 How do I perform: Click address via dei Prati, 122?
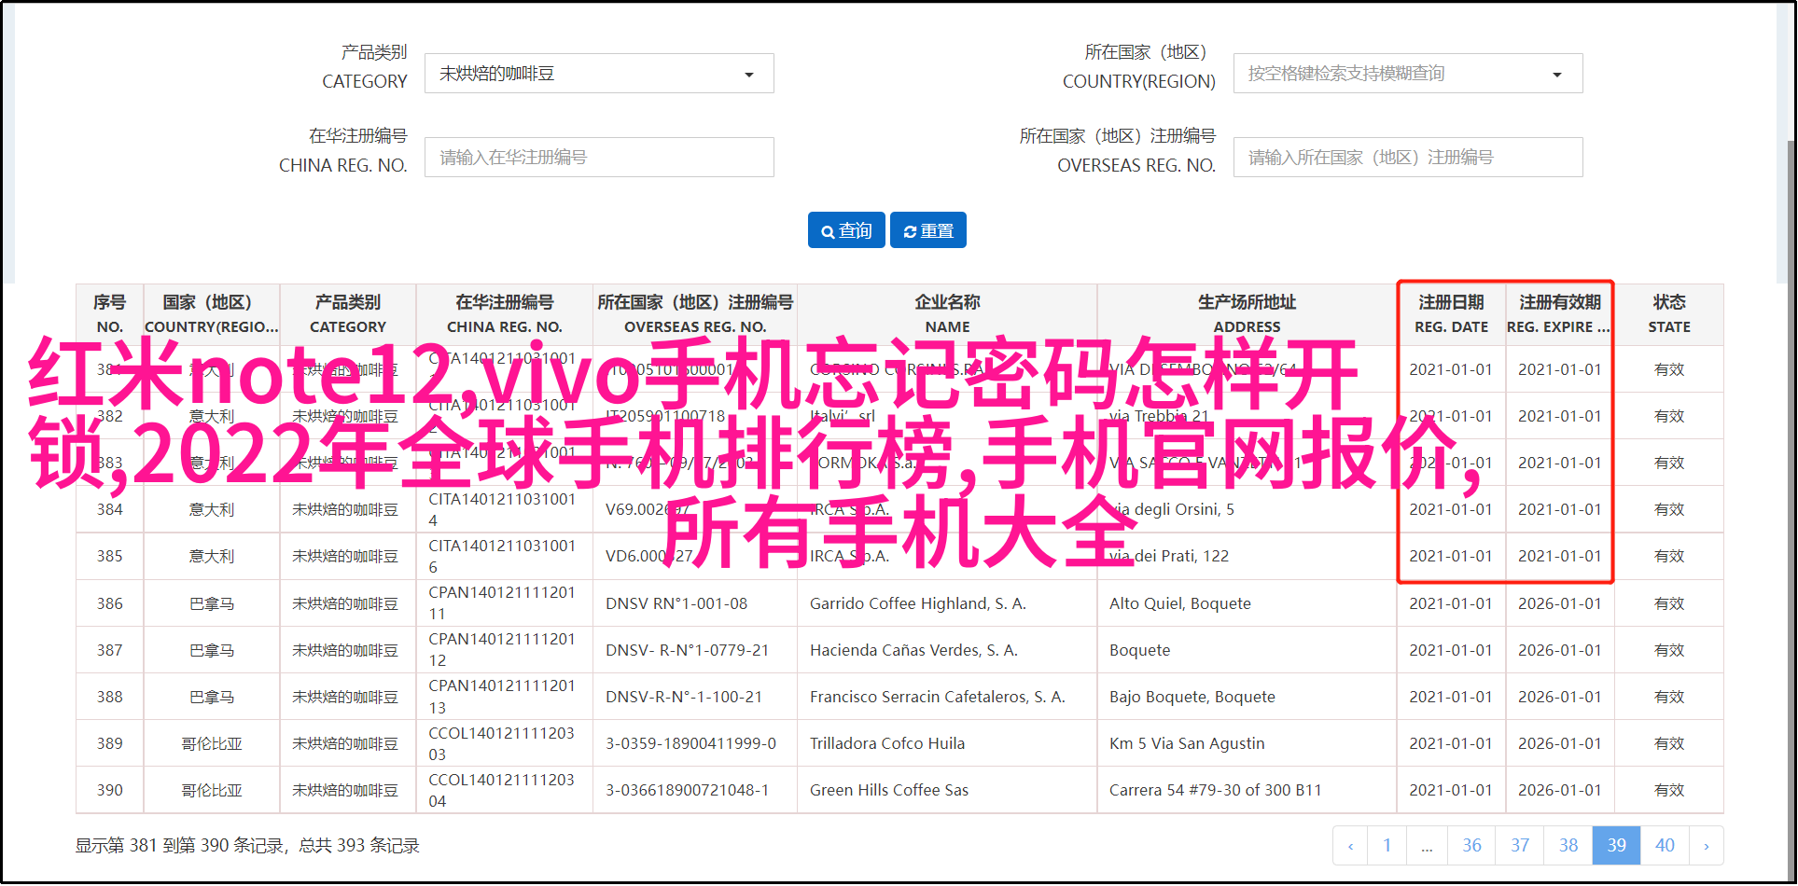pyautogui.click(x=1169, y=556)
